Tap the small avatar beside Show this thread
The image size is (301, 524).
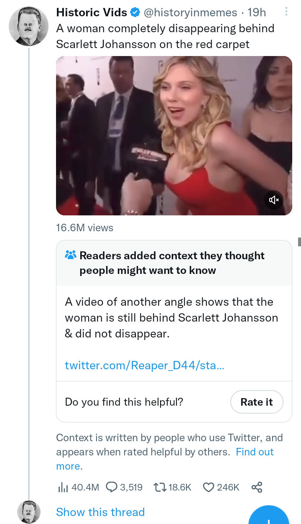coord(28,512)
